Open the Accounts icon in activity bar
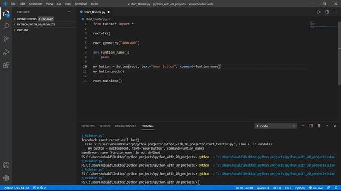This screenshot has width=341, height=191. [6, 165]
